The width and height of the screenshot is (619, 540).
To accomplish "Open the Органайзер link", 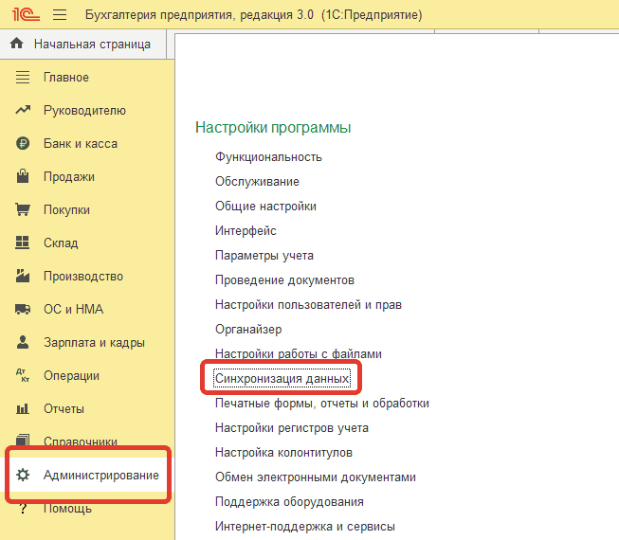I will pos(248,329).
